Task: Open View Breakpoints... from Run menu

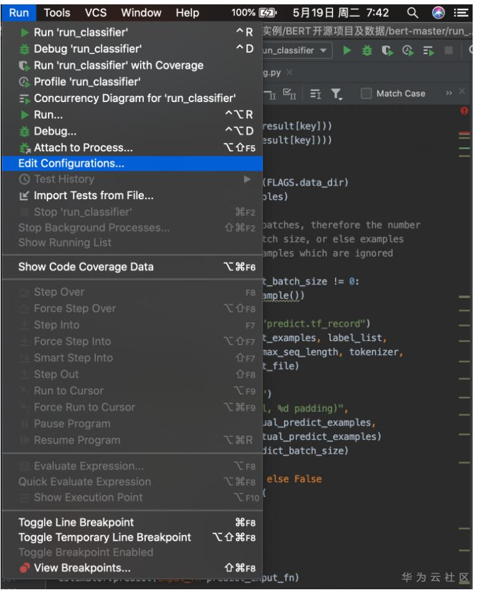Action: [82, 567]
